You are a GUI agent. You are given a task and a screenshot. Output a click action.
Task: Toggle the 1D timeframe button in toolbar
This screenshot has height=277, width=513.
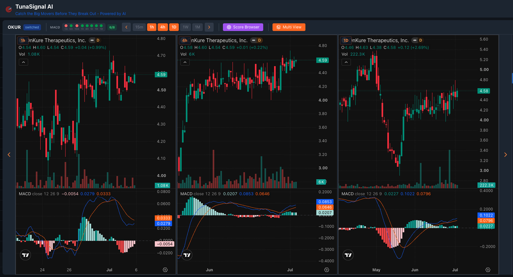click(x=174, y=27)
